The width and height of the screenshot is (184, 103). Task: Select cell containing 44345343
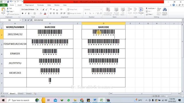[15, 73]
